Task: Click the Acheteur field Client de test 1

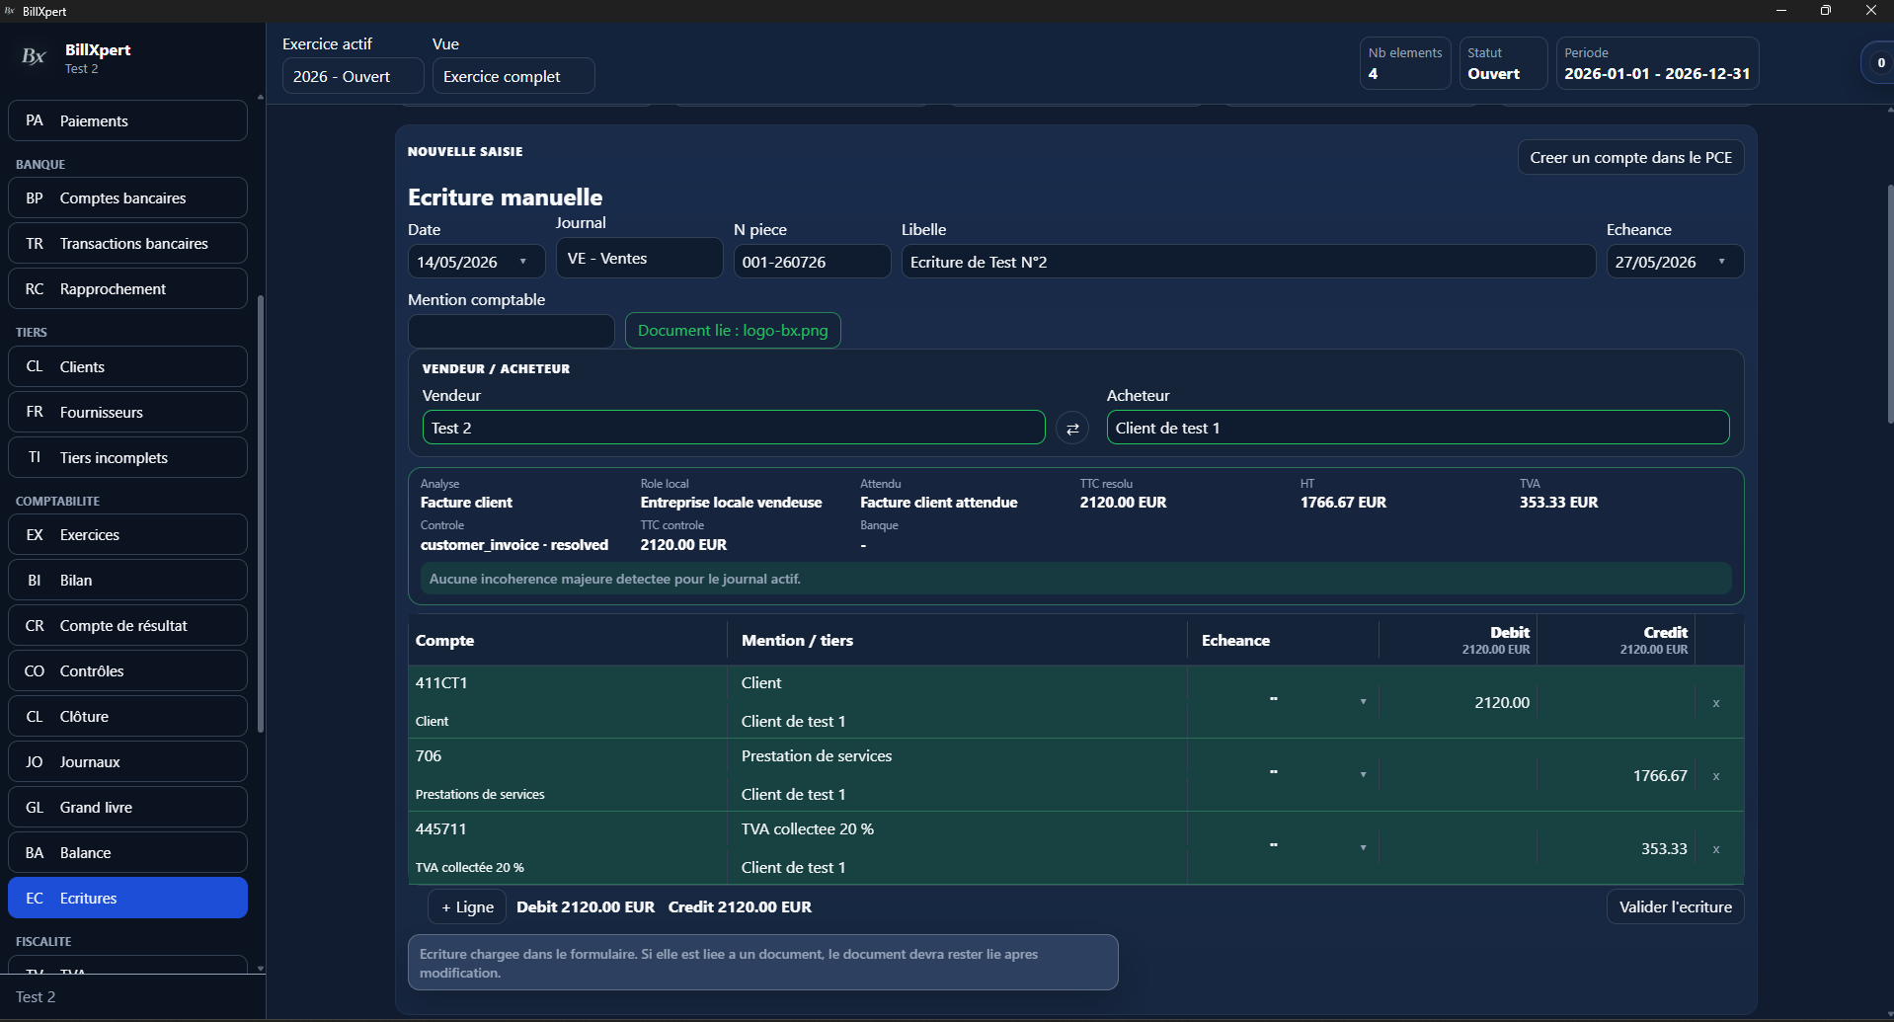Action: coord(1418,428)
